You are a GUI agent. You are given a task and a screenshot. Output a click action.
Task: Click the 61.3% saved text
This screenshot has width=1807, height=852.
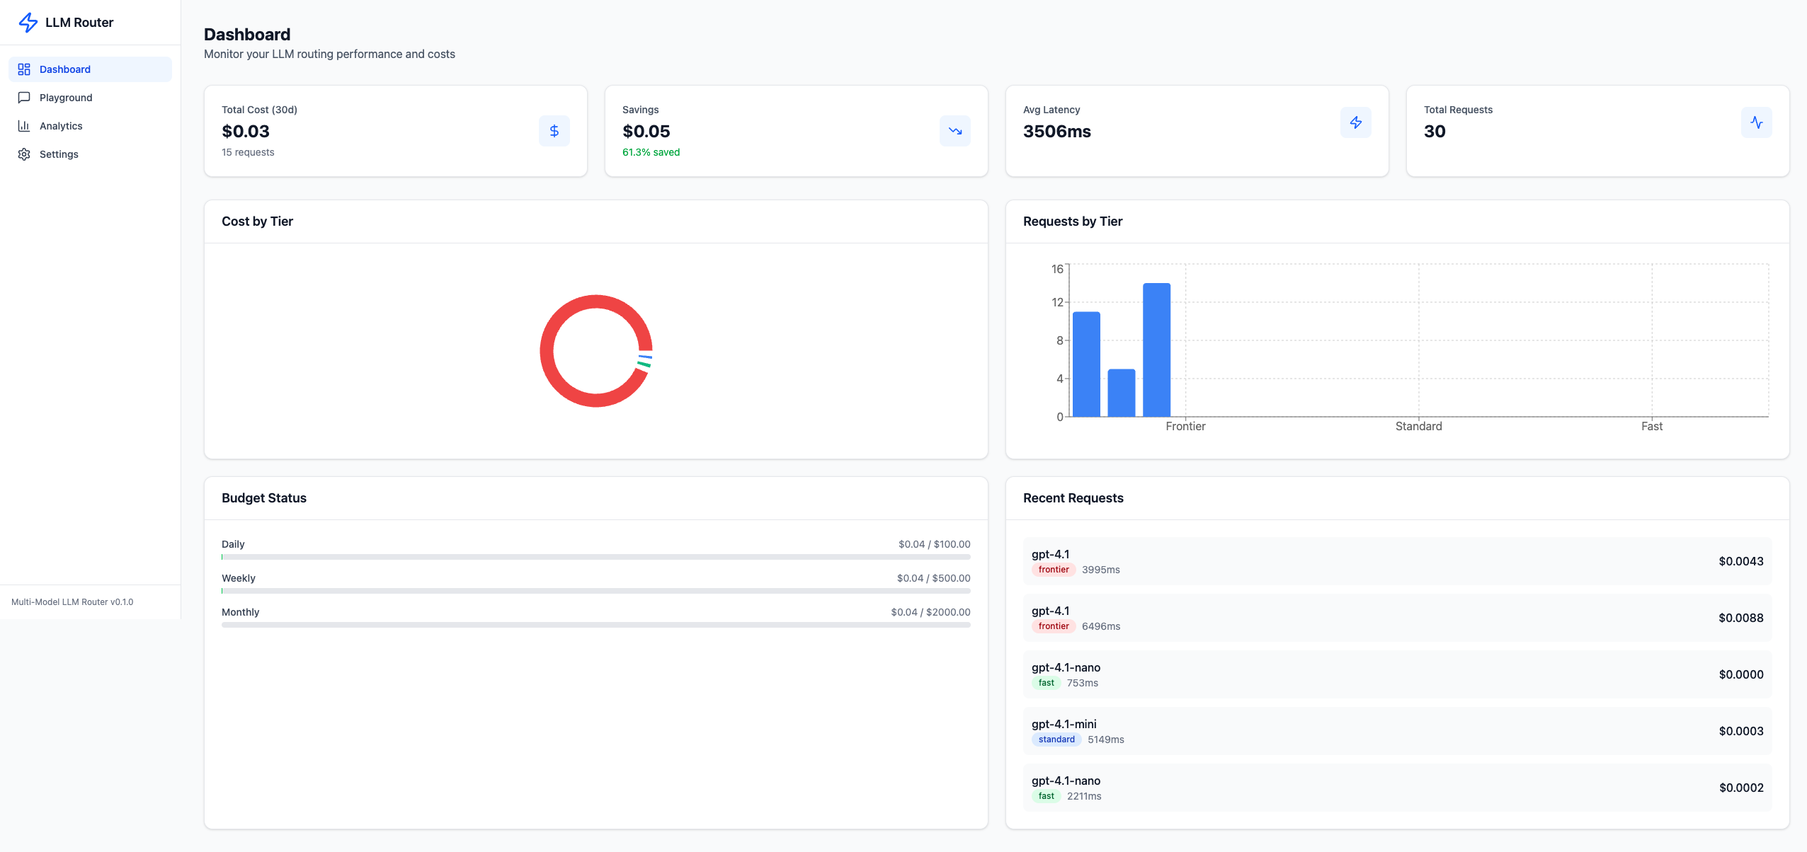point(651,152)
